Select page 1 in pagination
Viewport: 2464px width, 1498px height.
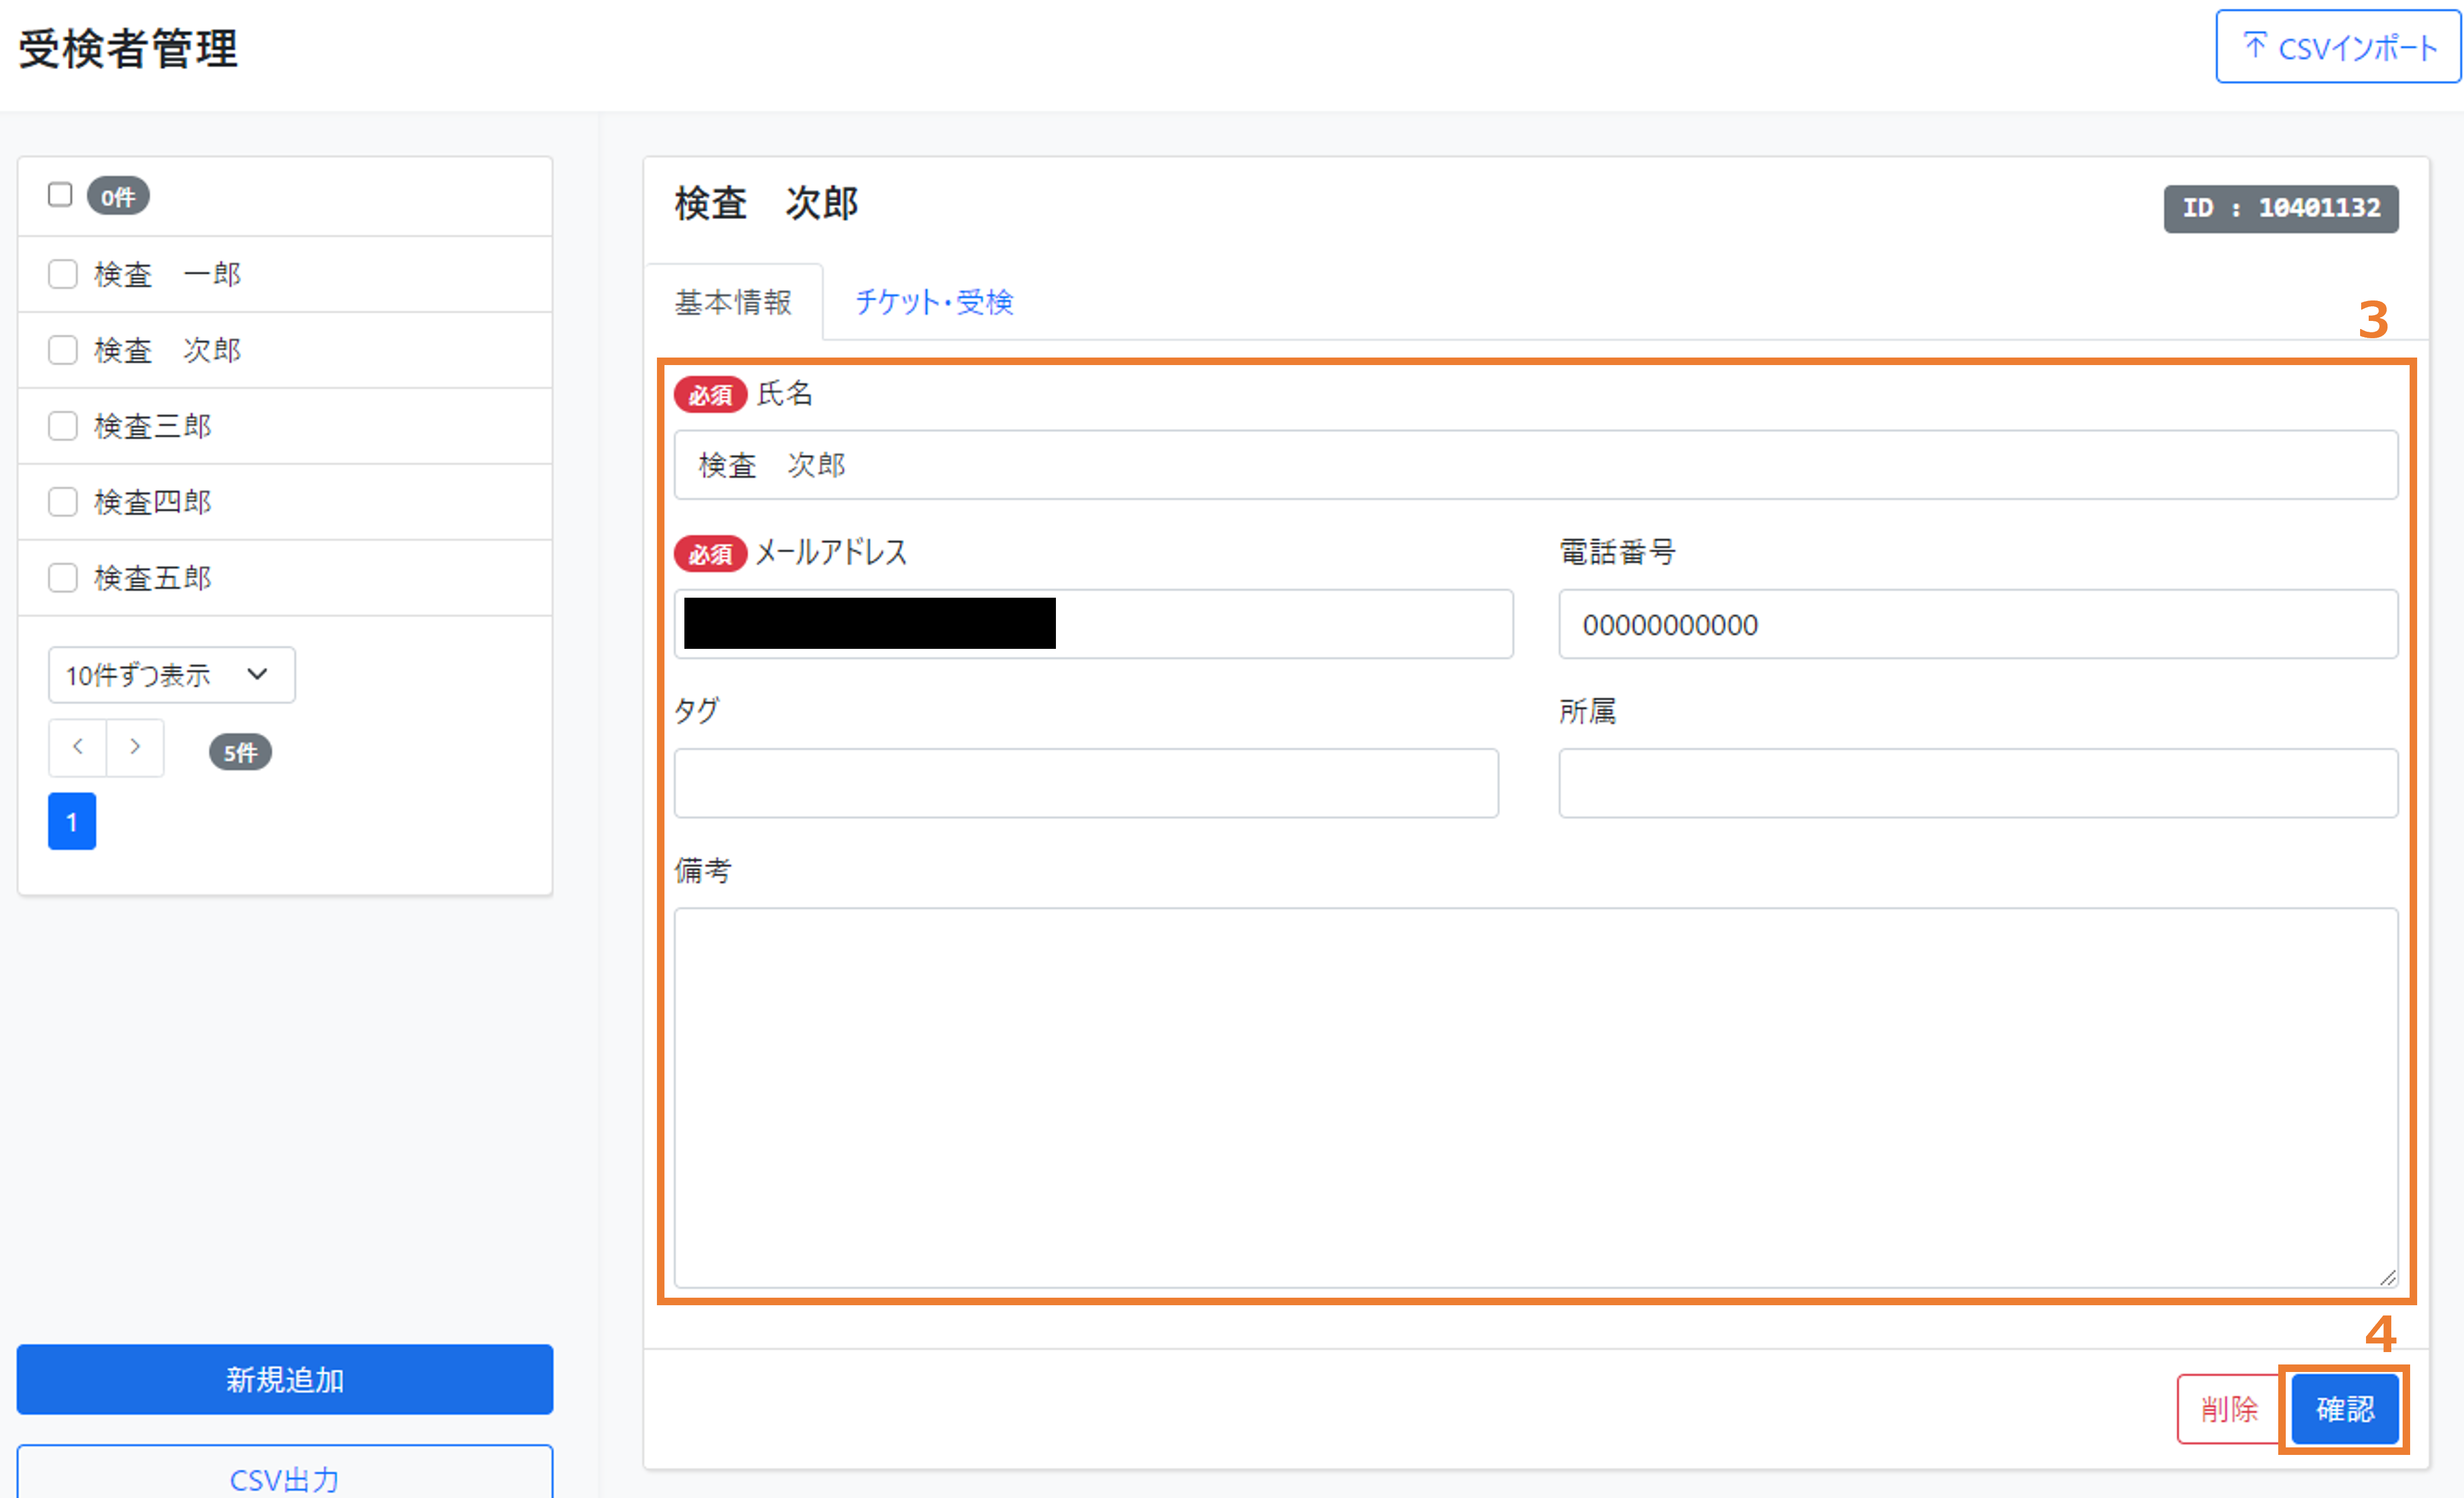pos(72,822)
